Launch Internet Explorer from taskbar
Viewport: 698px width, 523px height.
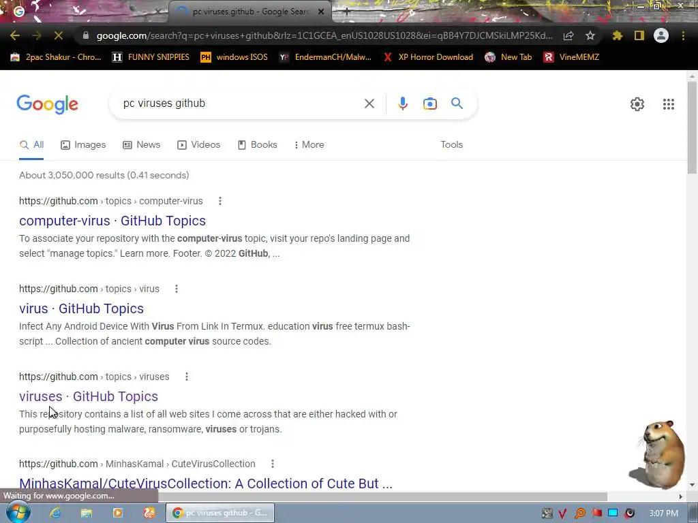coord(55,513)
